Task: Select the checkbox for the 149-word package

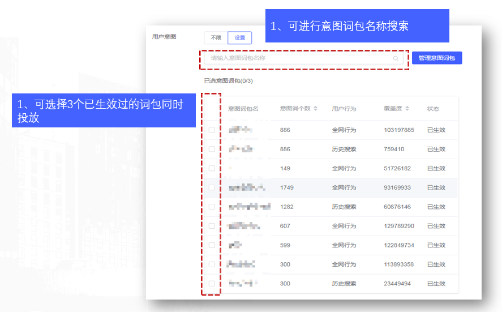Action: tap(212, 168)
